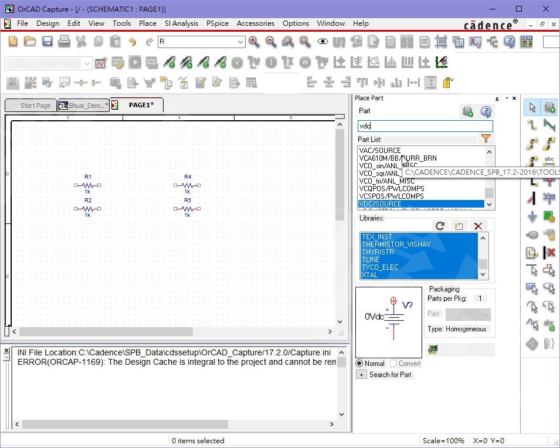Screen dimensions: 560x448
Task: Expand Search for Part section
Action: point(361,374)
